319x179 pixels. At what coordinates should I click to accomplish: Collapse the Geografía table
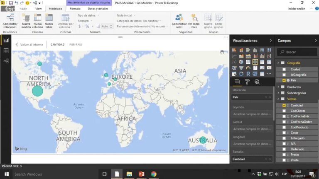point(278,63)
